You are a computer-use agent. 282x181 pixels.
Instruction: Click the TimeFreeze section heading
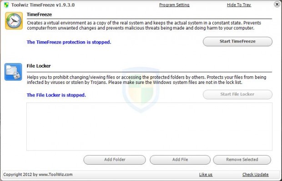coord(39,15)
